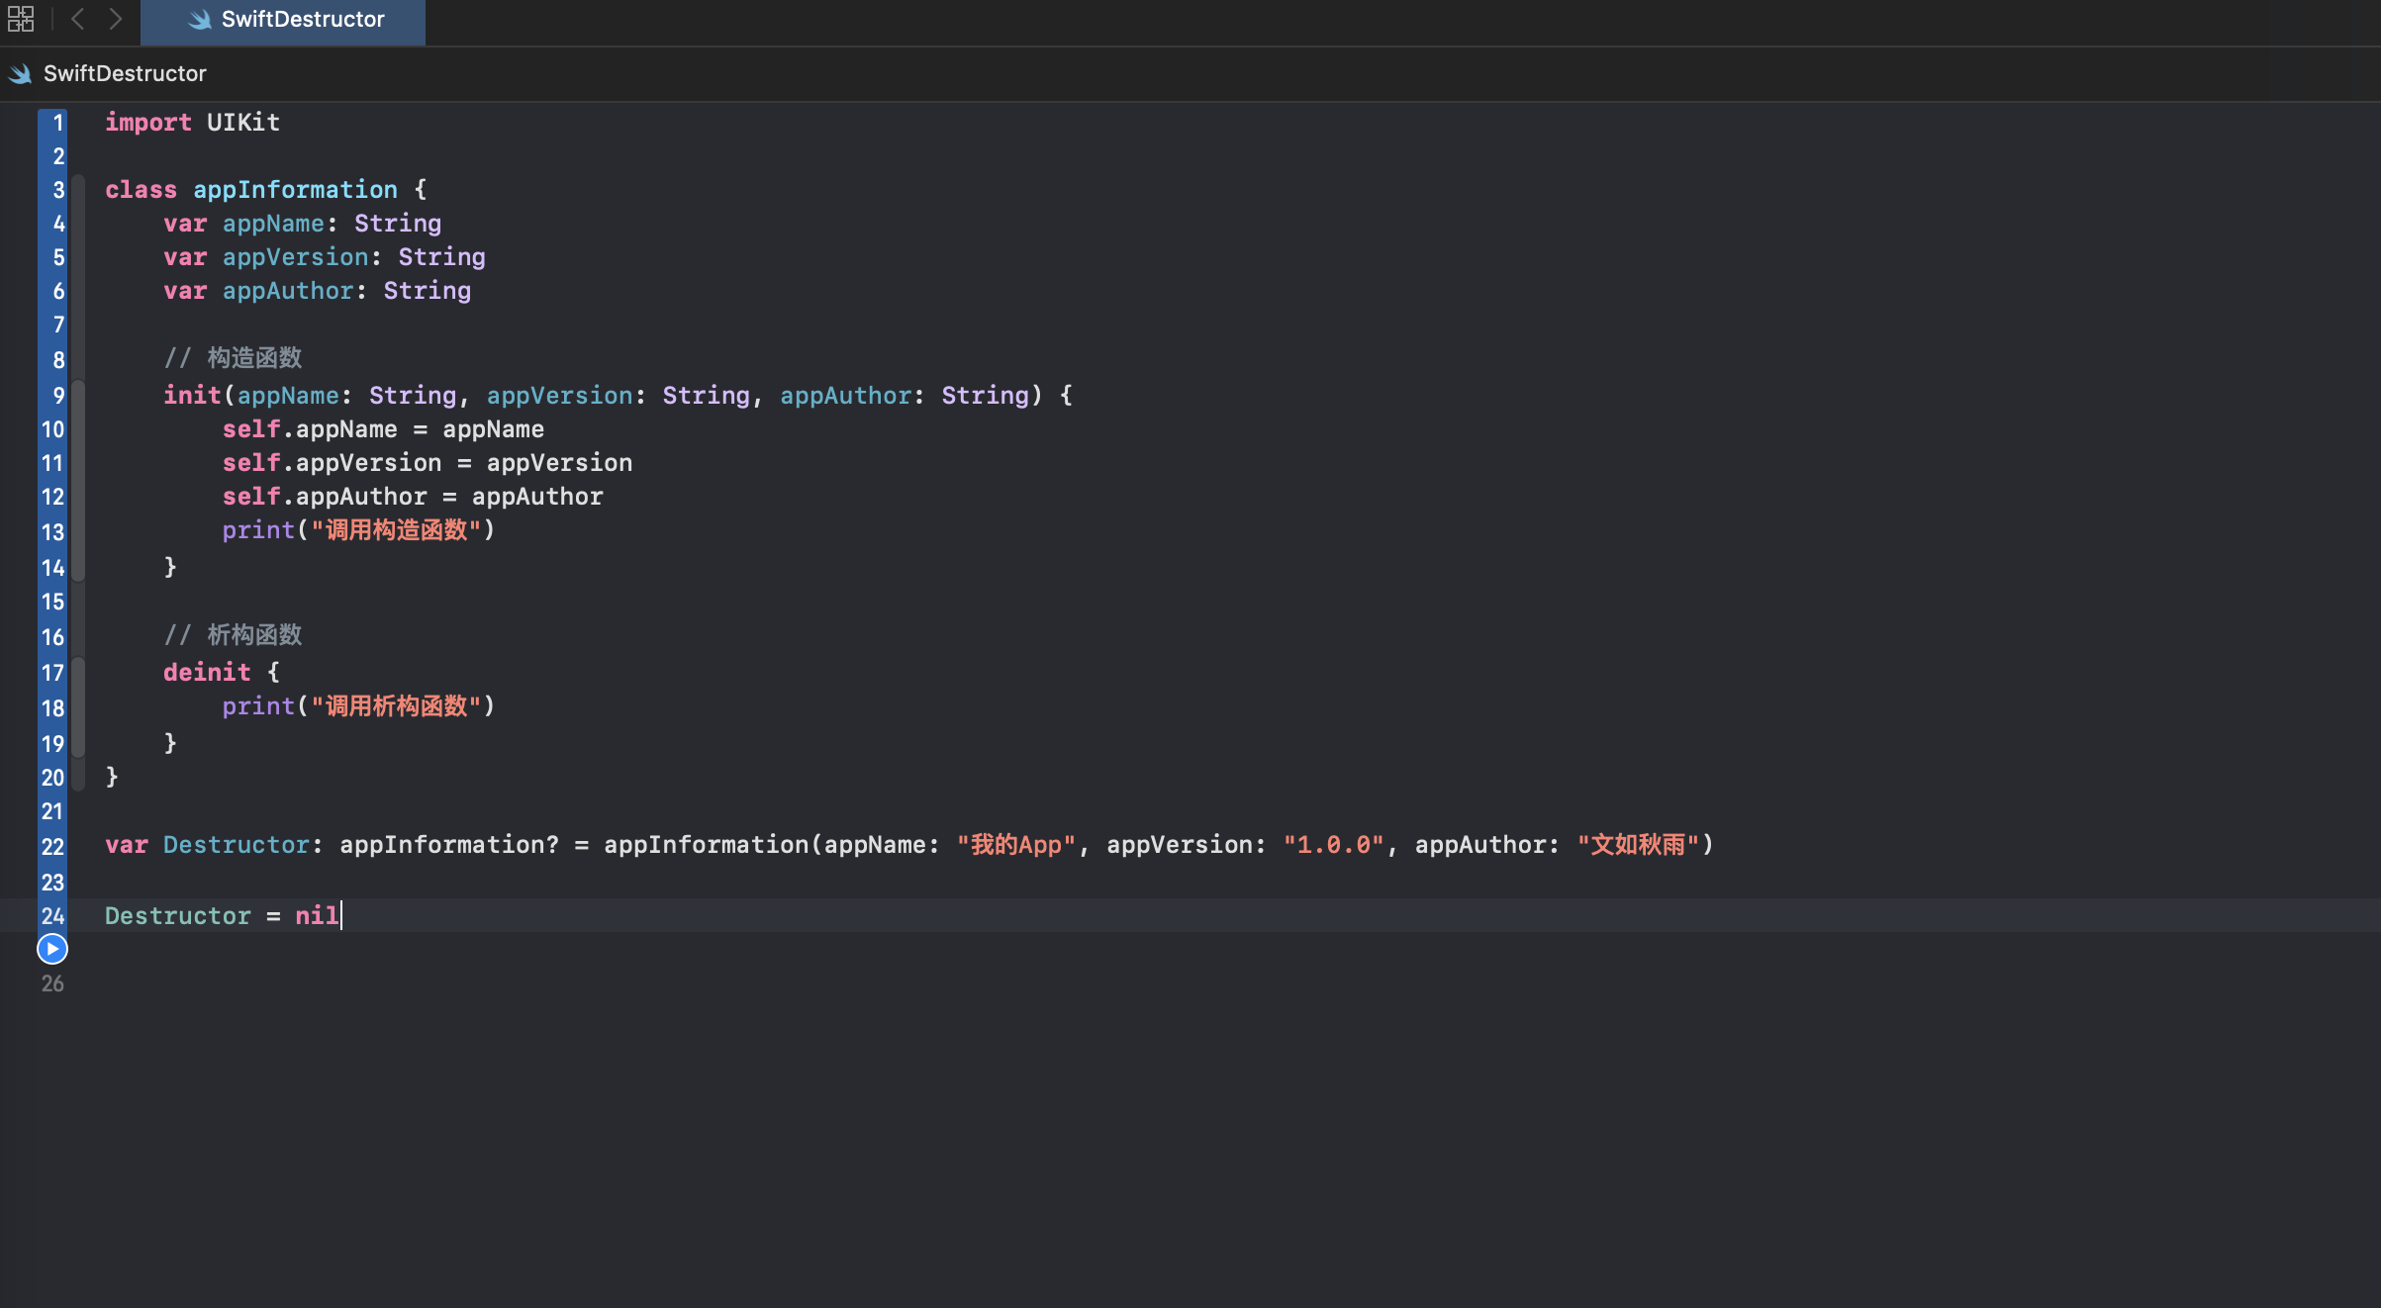Click the UIKit import name
The height and width of the screenshot is (1308, 2381).
[243, 123]
